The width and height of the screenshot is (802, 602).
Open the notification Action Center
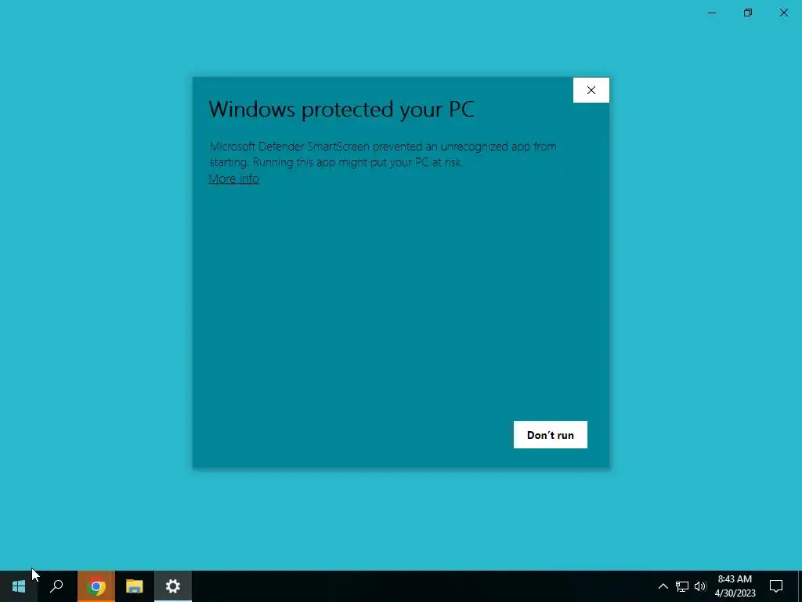point(776,586)
